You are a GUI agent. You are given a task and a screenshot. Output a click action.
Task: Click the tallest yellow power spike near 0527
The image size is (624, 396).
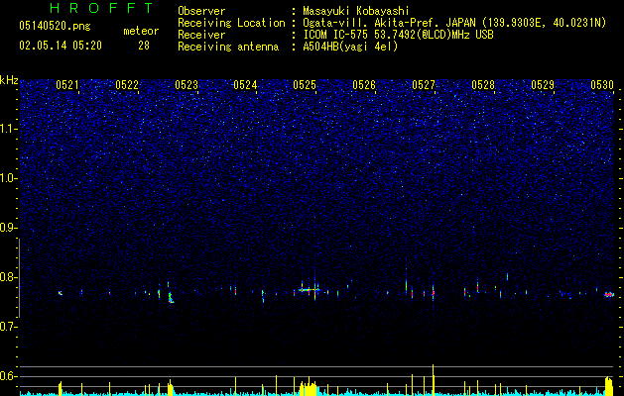pos(433,380)
